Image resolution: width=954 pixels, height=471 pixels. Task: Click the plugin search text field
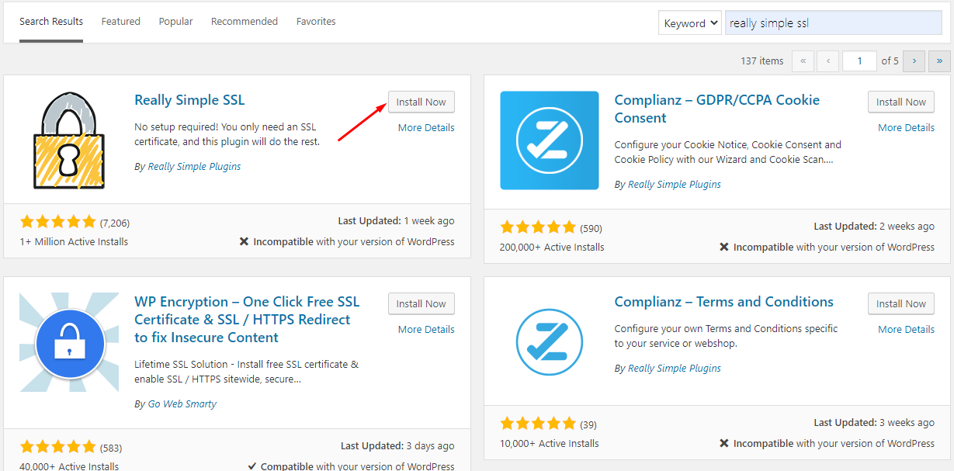pos(833,23)
